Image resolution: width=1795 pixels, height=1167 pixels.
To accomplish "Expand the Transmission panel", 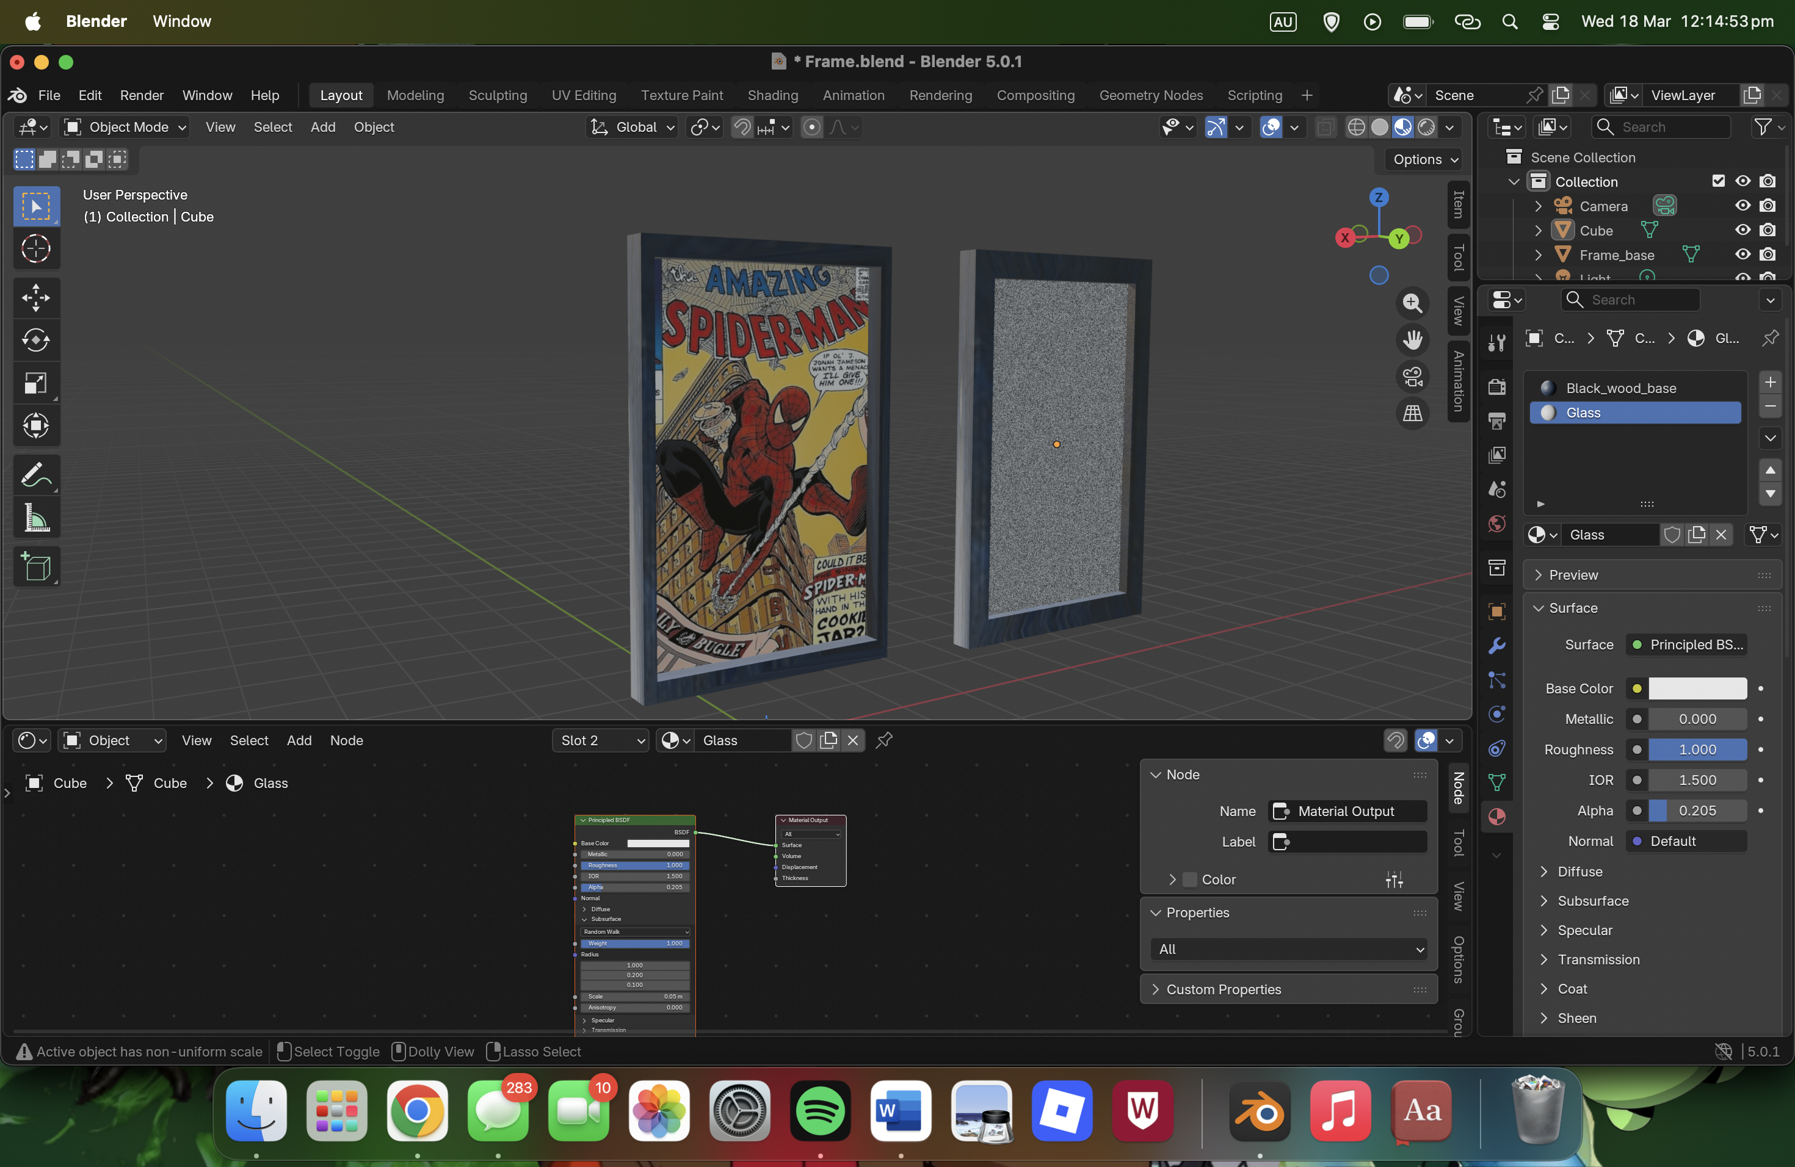I will (x=1597, y=959).
